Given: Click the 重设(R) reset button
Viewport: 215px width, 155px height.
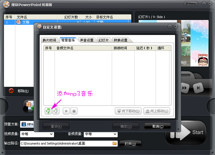Looking at the screenshot, I should (x=56, y=126).
